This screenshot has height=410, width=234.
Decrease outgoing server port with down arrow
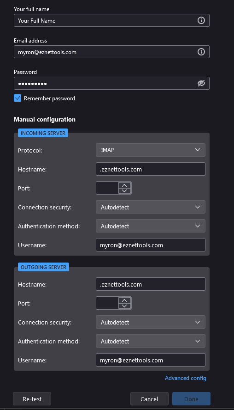[124, 306]
